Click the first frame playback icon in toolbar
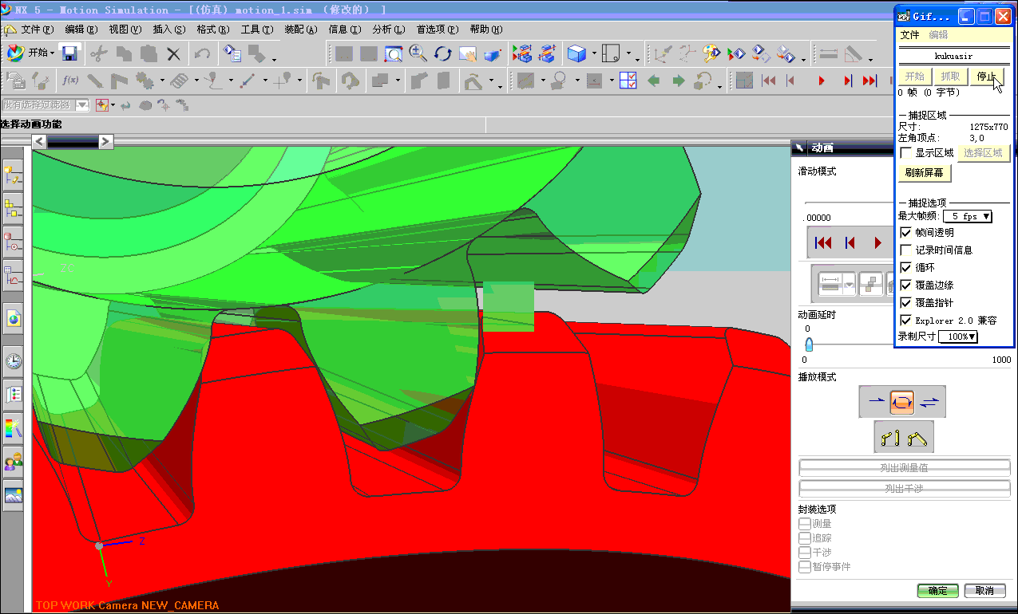 768,80
